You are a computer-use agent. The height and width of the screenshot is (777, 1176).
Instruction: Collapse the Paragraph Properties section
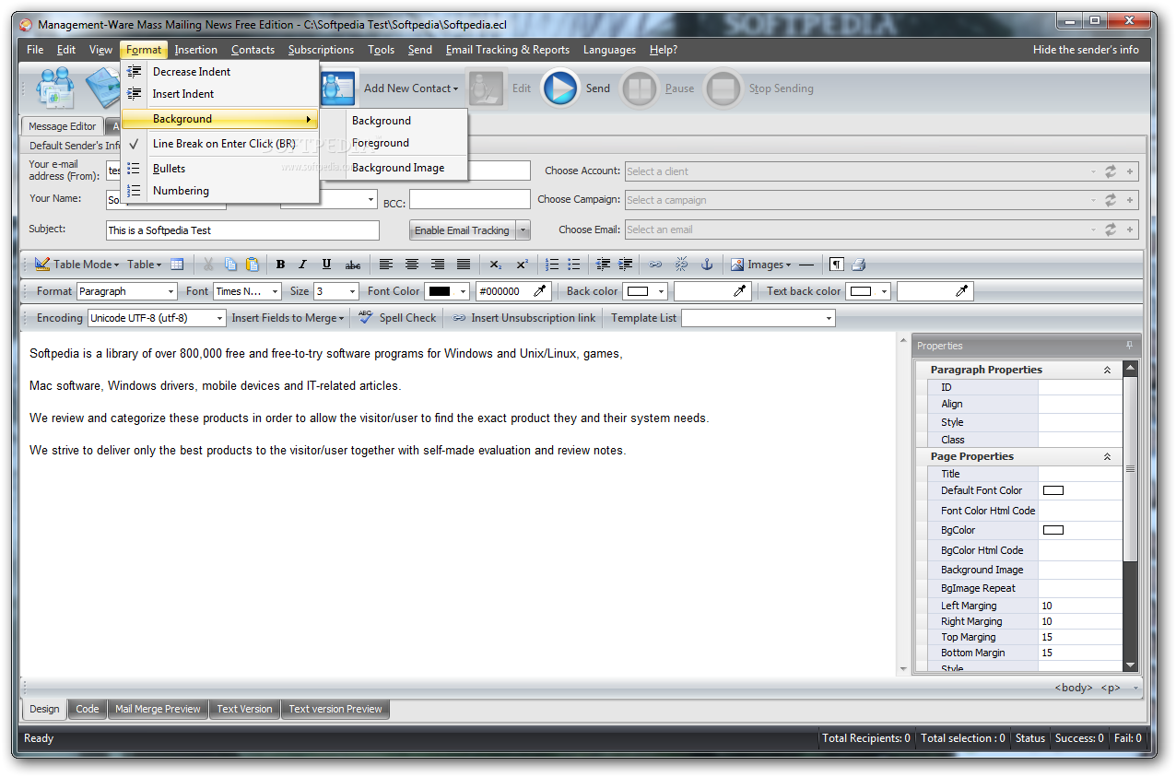(x=1108, y=370)
